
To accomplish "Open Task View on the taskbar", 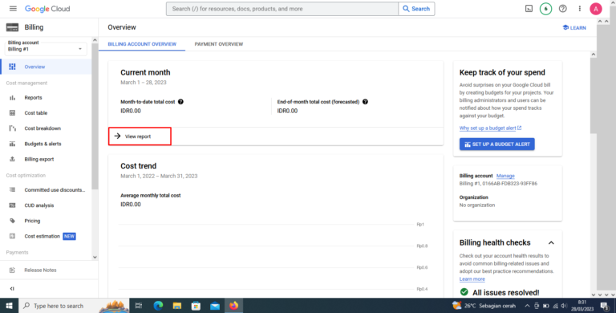I will 139,306.
